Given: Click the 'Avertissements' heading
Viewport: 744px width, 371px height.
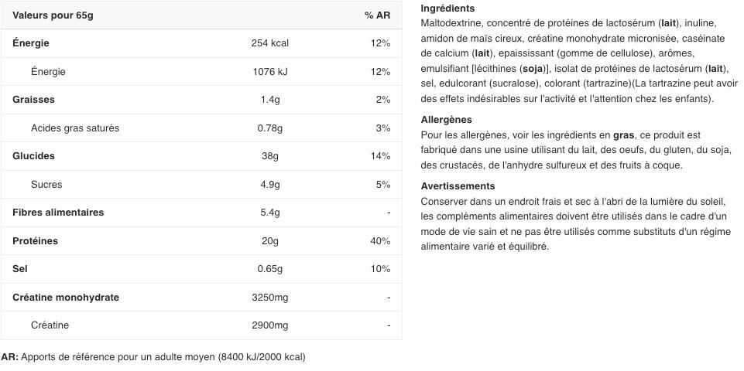Looking at the screenshot, I should (x=458, y=186).
